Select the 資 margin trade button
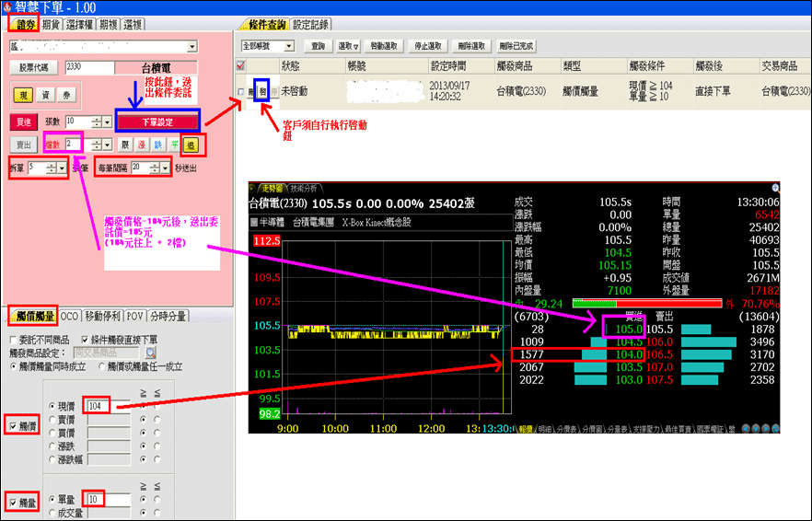The height and width of the screenshot is (521, 812). (46, 95)
